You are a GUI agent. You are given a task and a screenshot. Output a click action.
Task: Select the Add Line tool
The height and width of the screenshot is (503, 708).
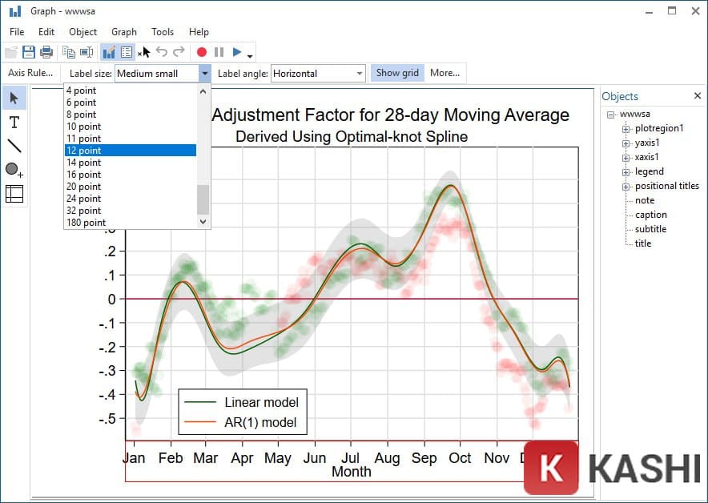(14, 146)
